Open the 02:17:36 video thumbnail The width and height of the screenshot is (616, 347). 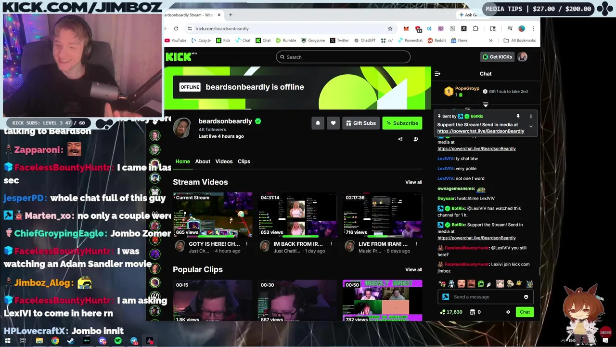click(383, 215)
